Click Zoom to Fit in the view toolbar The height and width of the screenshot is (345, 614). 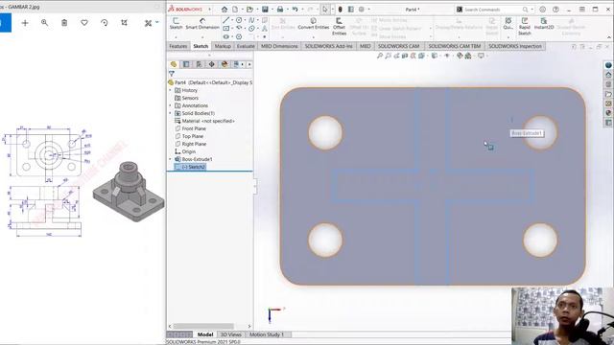(x=380, y=56)
